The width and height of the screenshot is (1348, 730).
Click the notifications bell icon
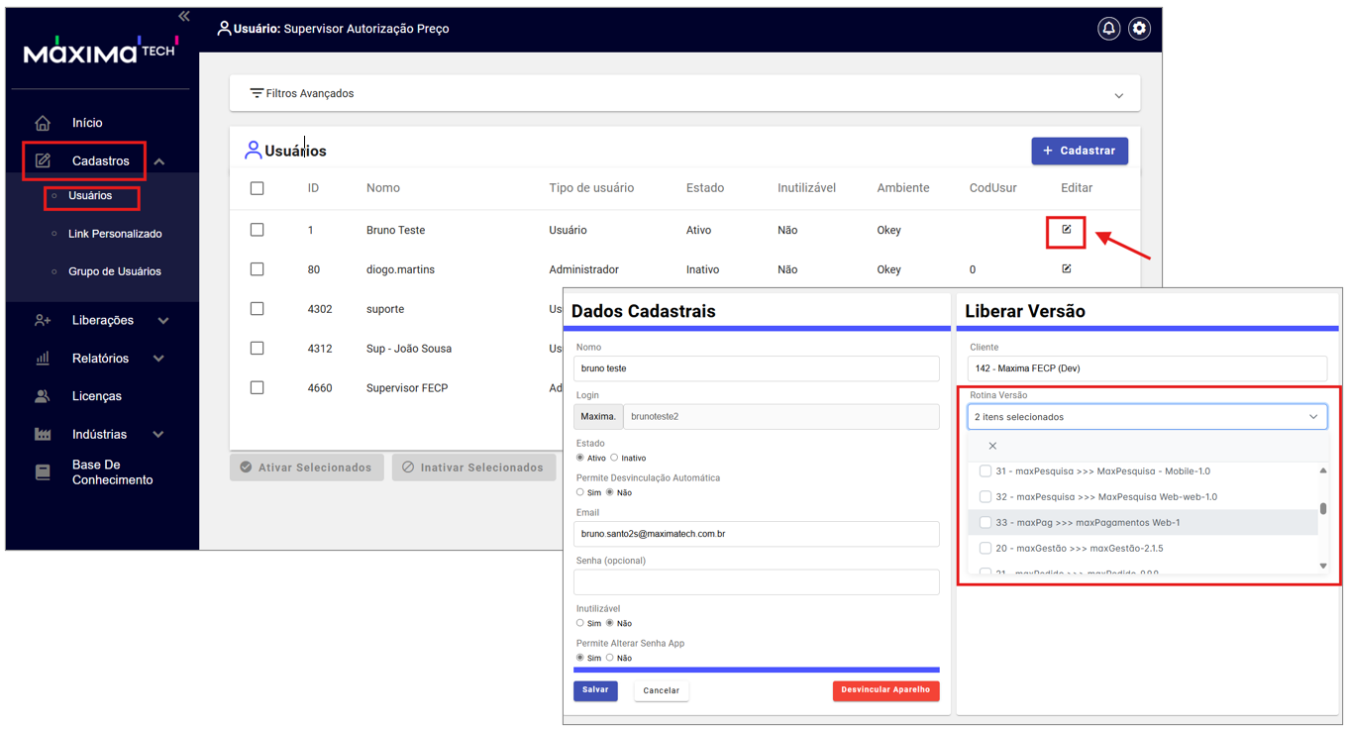pyautogui.click(x=1108, y=29)
